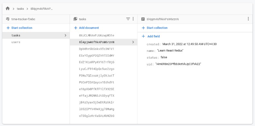Expand the tasks collection chevron
The width and height of the screenshot is (255, 126).
[66, 35]
